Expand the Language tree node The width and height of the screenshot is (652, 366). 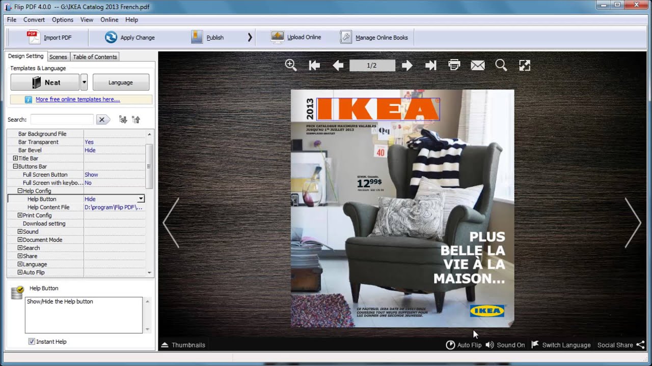[x=20, y=264]
